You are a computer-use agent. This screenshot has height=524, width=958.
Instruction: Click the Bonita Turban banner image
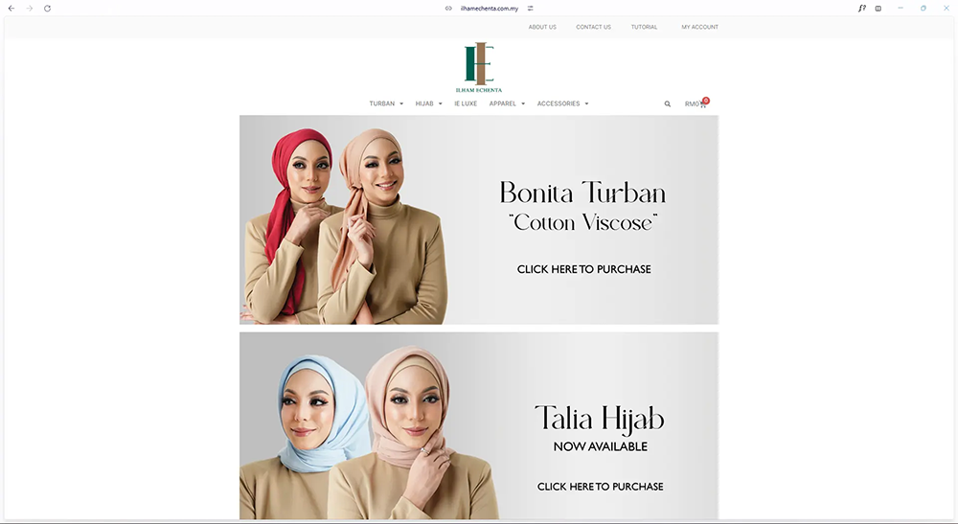(x=478, y=219)
